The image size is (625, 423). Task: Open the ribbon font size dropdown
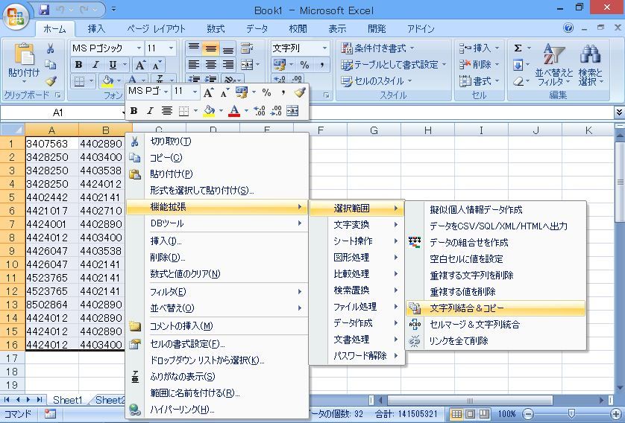(171, 48)
